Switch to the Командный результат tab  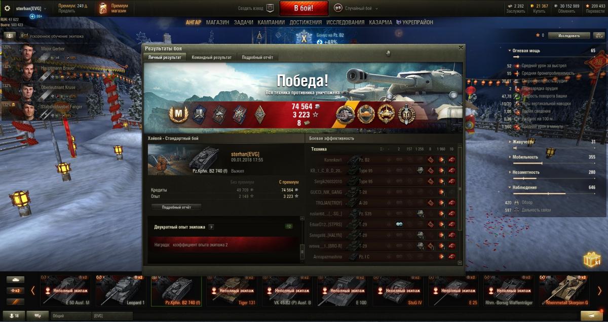pos(211,57)
